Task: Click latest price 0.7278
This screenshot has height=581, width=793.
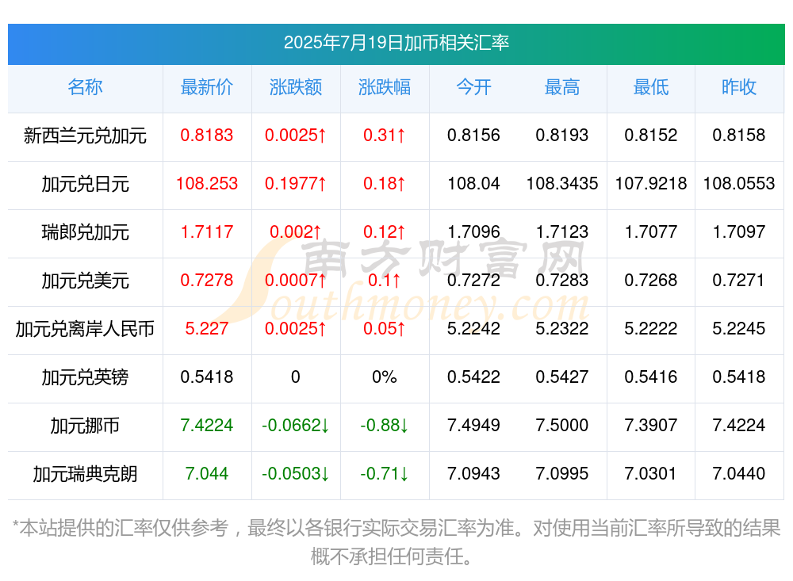Action: point(207,280)
